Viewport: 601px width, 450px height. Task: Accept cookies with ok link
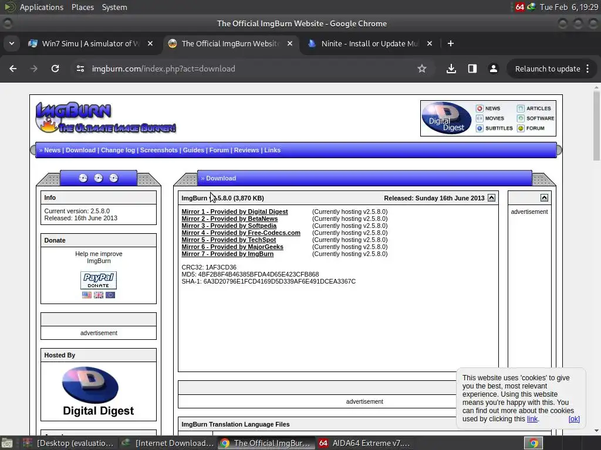(574, 419)
